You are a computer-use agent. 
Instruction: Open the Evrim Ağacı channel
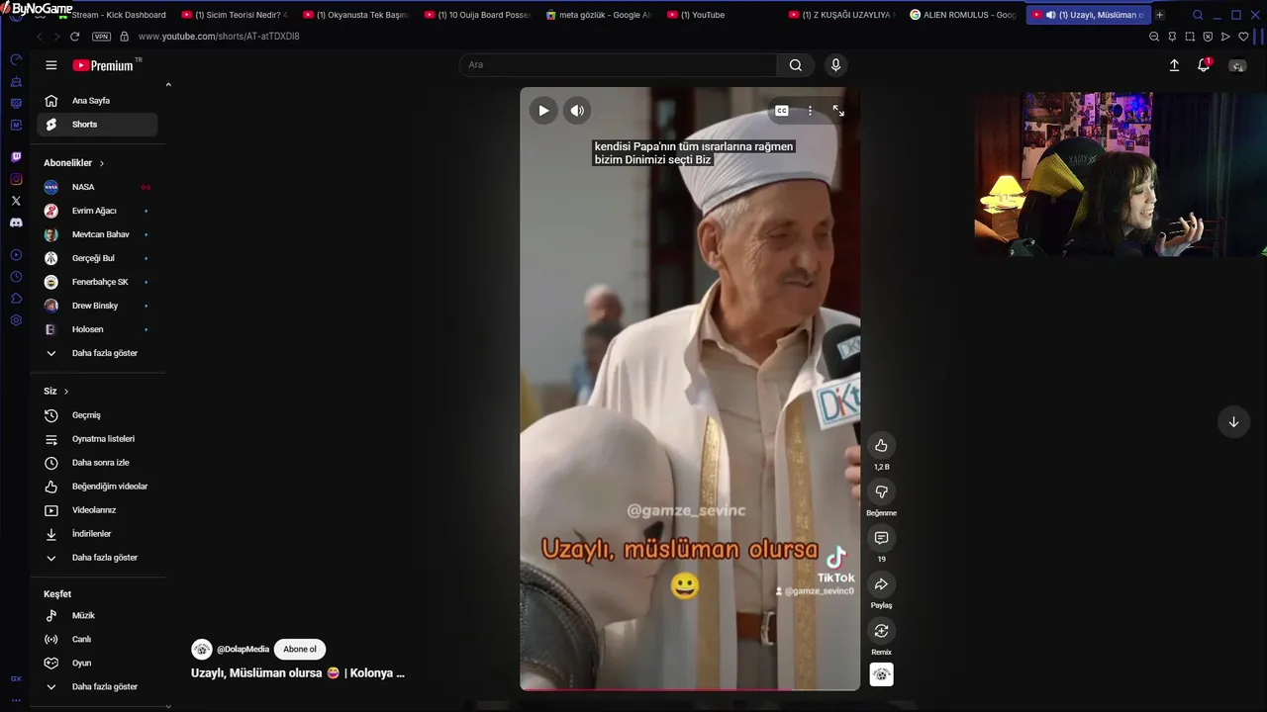tap(97, 211)
